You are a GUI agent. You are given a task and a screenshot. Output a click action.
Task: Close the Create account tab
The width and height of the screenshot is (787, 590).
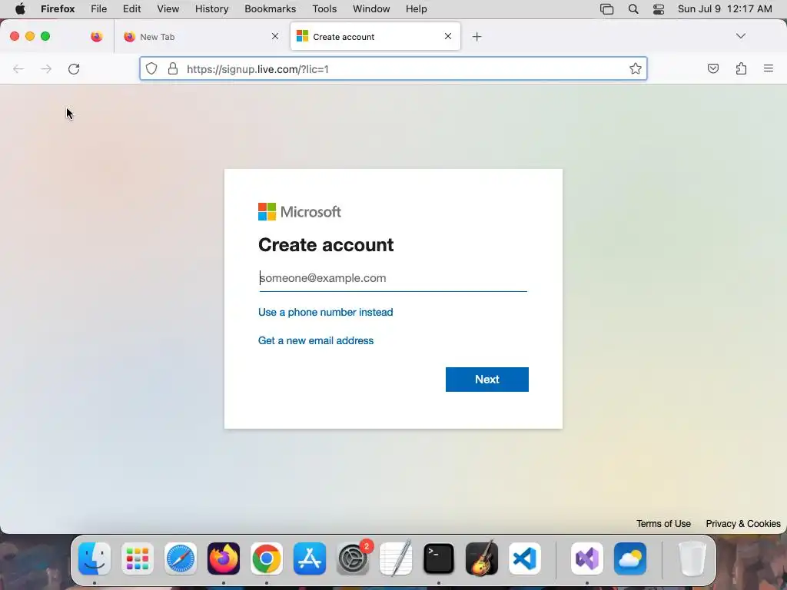[448, 36]
